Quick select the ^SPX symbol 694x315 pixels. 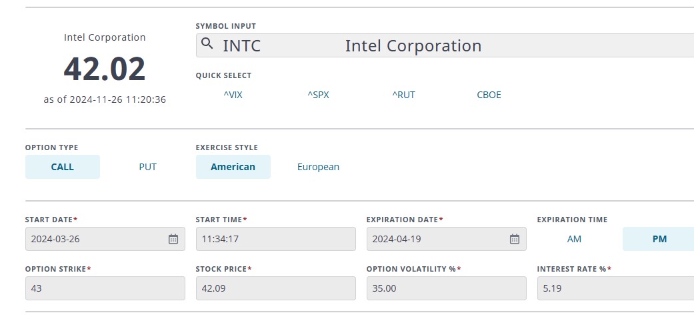318,95
